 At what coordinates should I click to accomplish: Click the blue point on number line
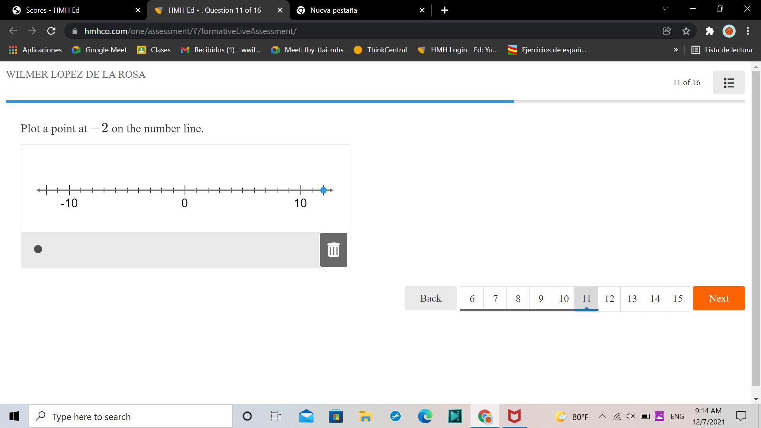pos(323,190)
